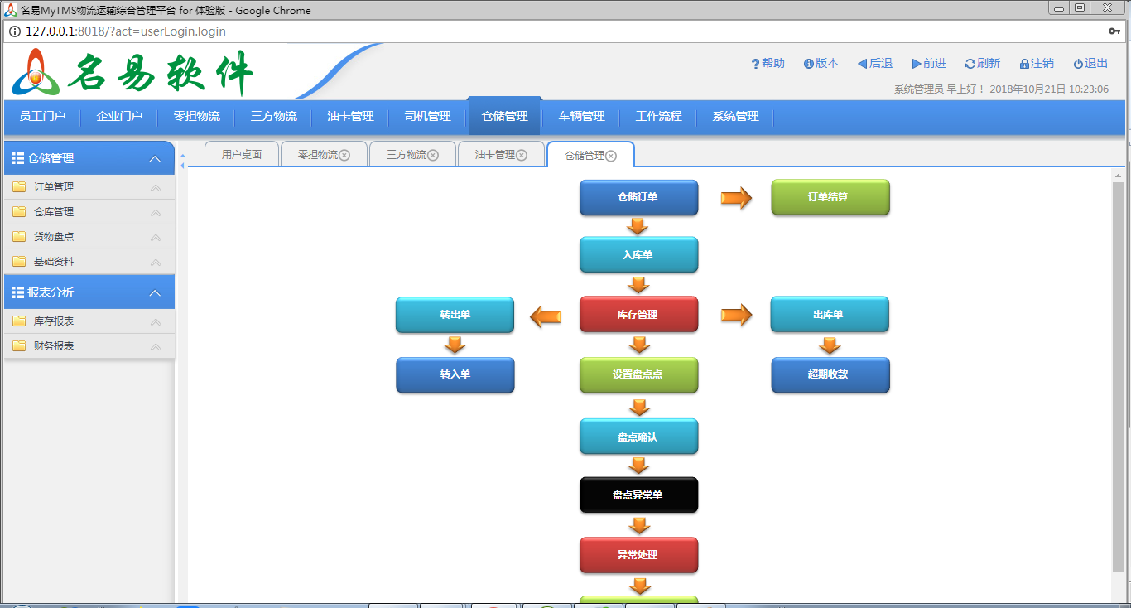Collapse the 仓储管理 sidebar section

point(154,157)
